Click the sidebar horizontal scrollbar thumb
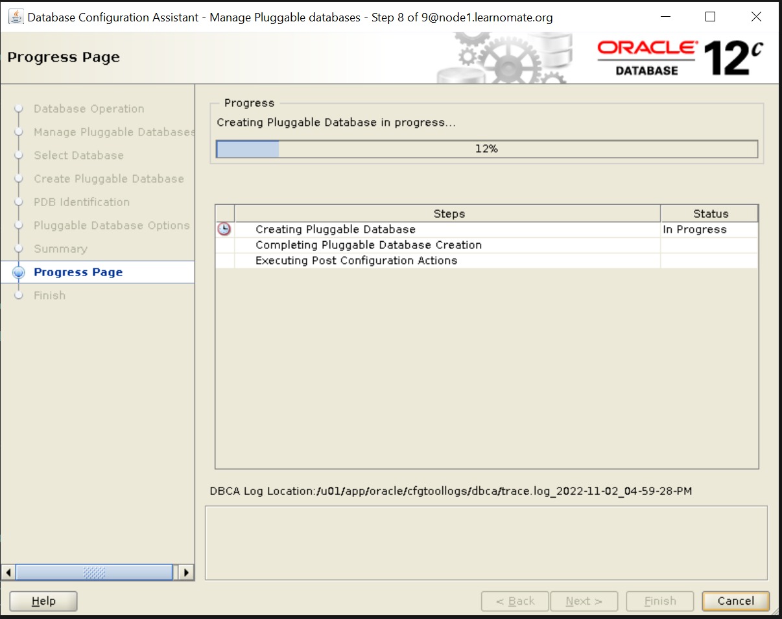The height and width of the screenshot is (619, 782). [x=94, y=572]
